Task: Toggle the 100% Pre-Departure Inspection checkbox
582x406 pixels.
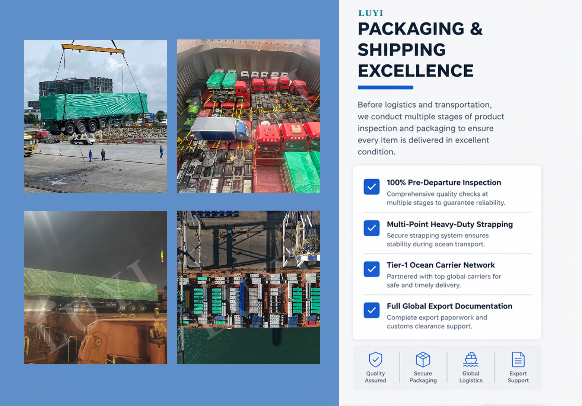Action: (372, 187)
